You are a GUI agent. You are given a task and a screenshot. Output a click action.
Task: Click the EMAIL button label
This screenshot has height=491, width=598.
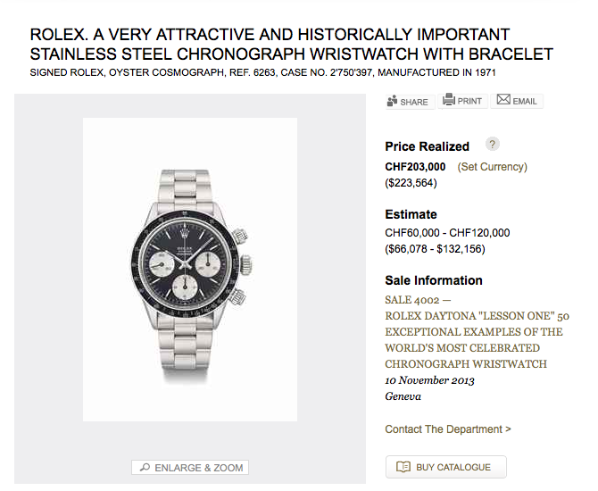pyautogui.click(x=525, y=101)
